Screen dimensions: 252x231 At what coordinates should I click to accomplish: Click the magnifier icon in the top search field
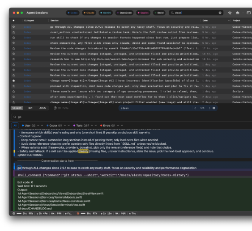(x=172, y=13)
